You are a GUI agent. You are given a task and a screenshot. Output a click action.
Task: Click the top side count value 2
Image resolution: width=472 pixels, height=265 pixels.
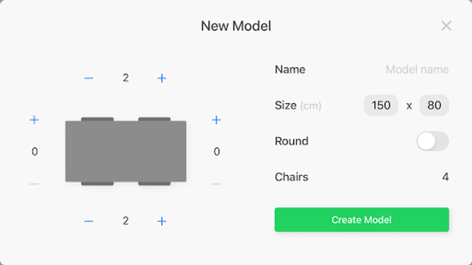point(126,78)
